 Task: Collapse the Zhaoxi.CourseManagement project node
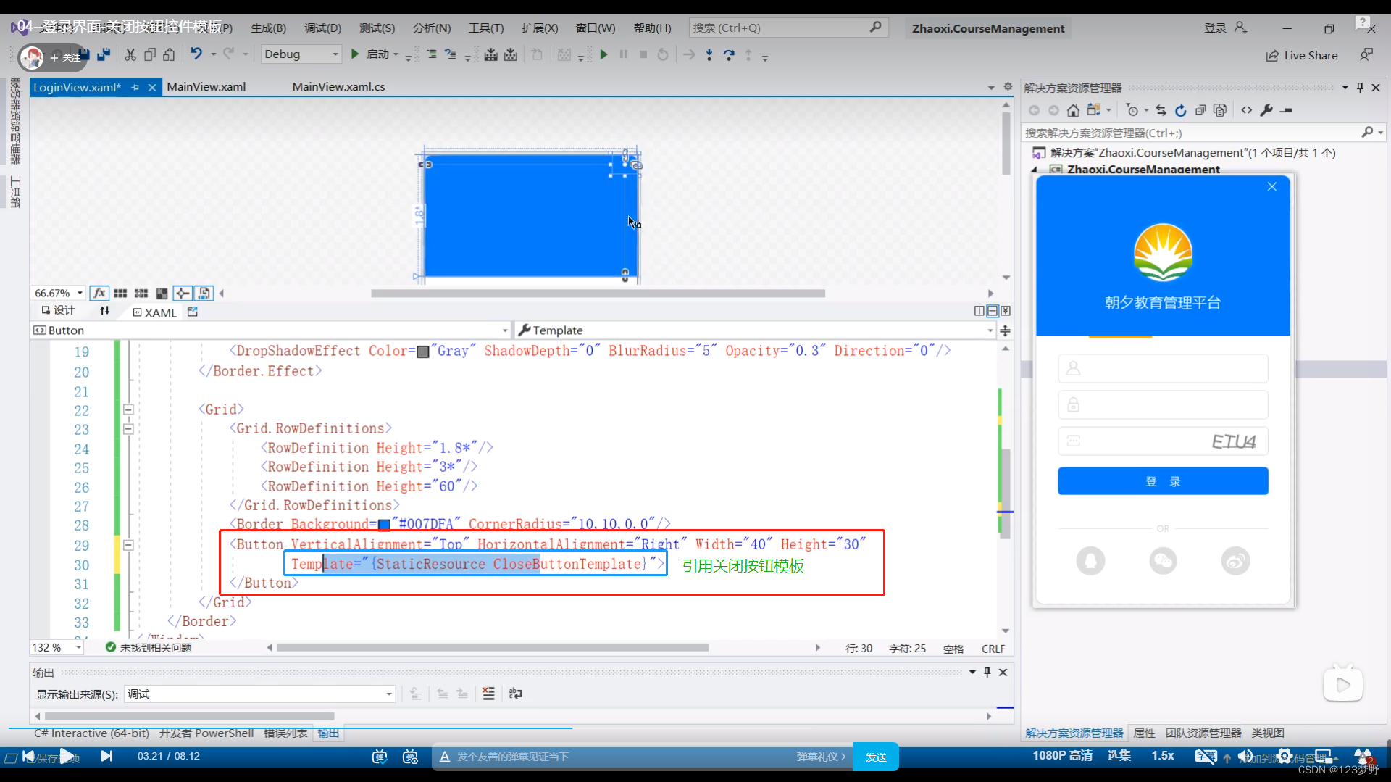(1035, 170)
